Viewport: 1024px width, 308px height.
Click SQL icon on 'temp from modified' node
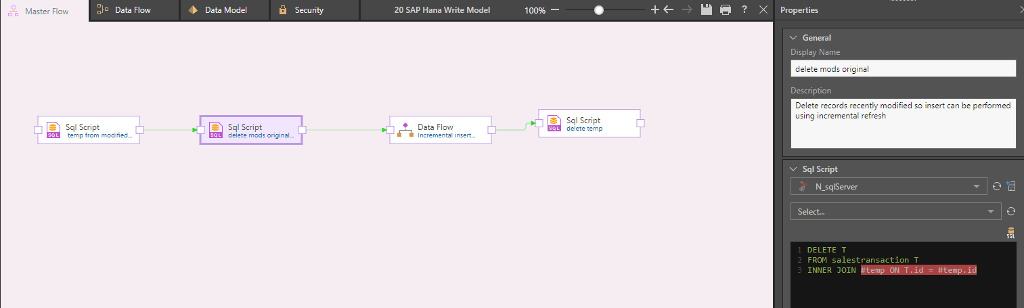53,130
